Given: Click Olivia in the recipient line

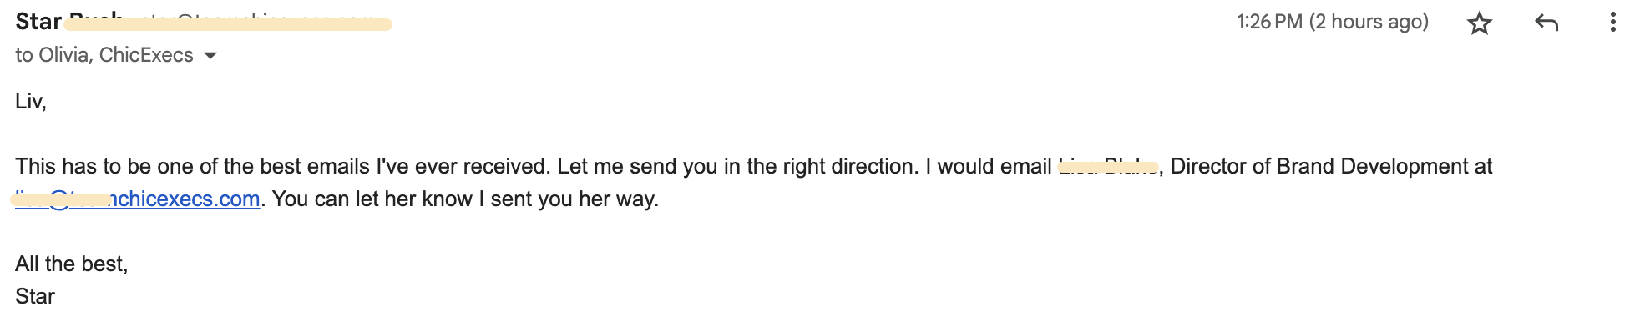Looking at the screenshot, I should [x=63, y=55].
